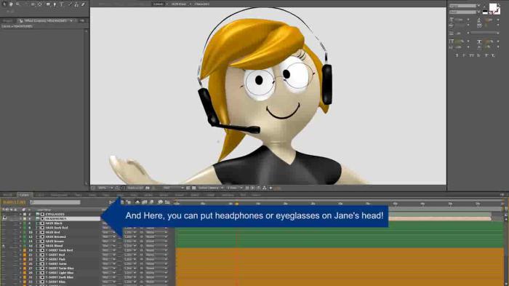The height and width of the screenshot is (286, 509).
Task: Click the Small Caps text style button
Action: pos(478,55)
